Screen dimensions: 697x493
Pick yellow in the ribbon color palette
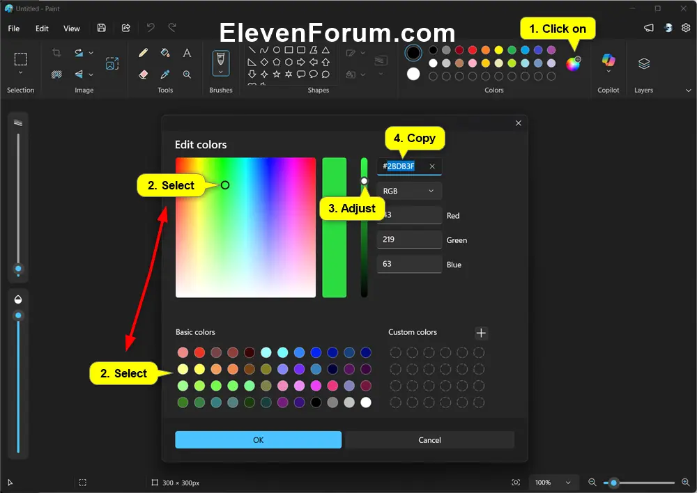499,49
